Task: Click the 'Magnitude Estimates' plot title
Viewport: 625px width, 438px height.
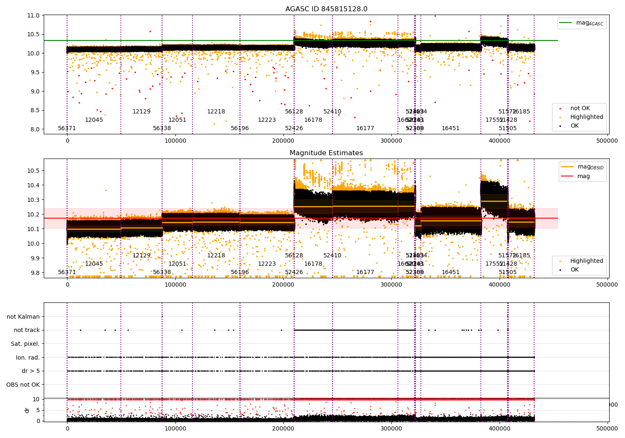Action: click(326, 153)
